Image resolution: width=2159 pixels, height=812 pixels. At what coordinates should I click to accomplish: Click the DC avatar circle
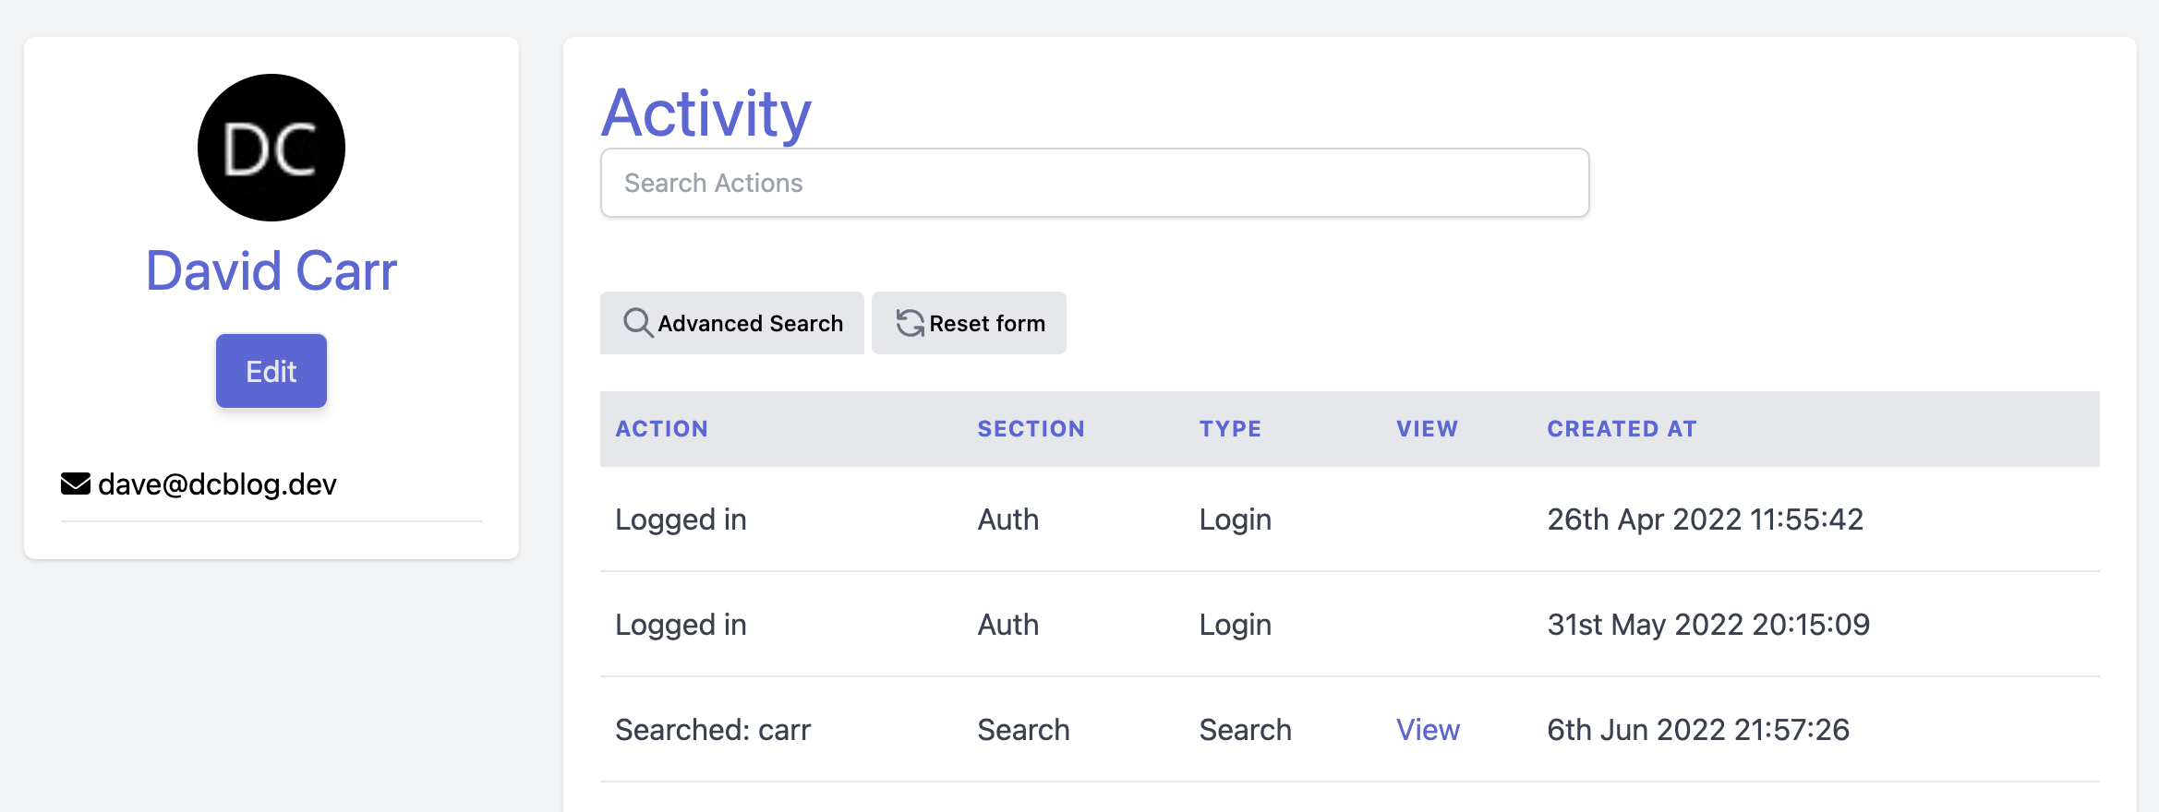click(271, 148)
